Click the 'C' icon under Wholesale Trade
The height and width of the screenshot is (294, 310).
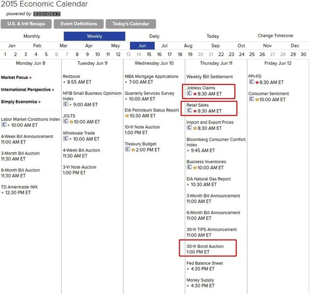66,139
